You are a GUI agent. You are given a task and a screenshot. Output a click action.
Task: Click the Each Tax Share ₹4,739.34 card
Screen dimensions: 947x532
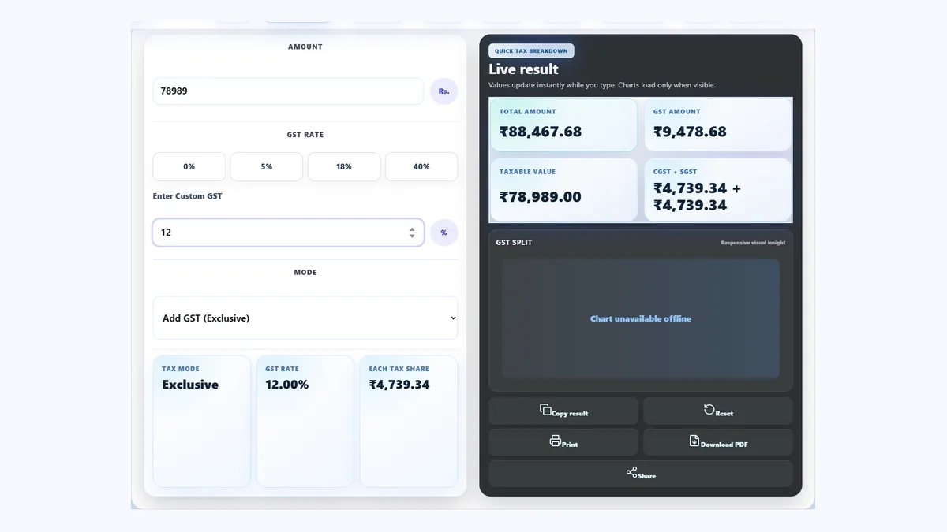[409, 422]
